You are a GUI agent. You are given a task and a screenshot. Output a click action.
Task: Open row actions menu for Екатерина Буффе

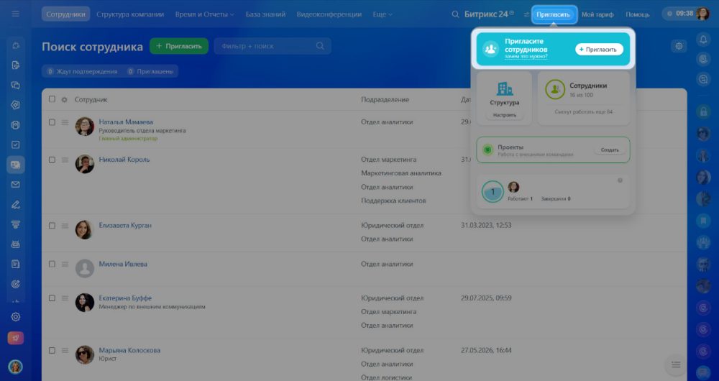pyautogui.click(x=65, y=298)
